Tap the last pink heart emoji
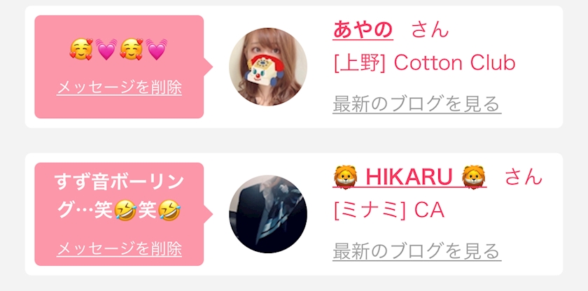This screenshot has height=291, width=588. pos(157,49)
